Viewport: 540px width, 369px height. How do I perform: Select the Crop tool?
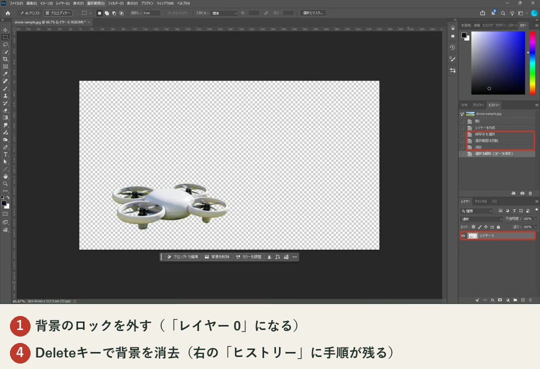click(x=5, y=59)
